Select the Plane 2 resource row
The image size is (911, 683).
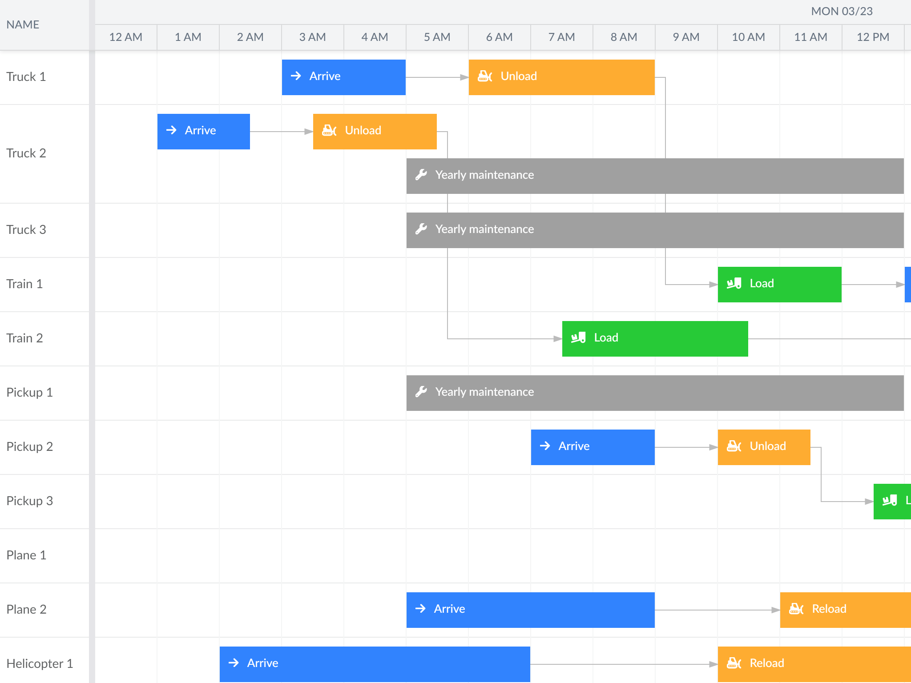[44, 610]
